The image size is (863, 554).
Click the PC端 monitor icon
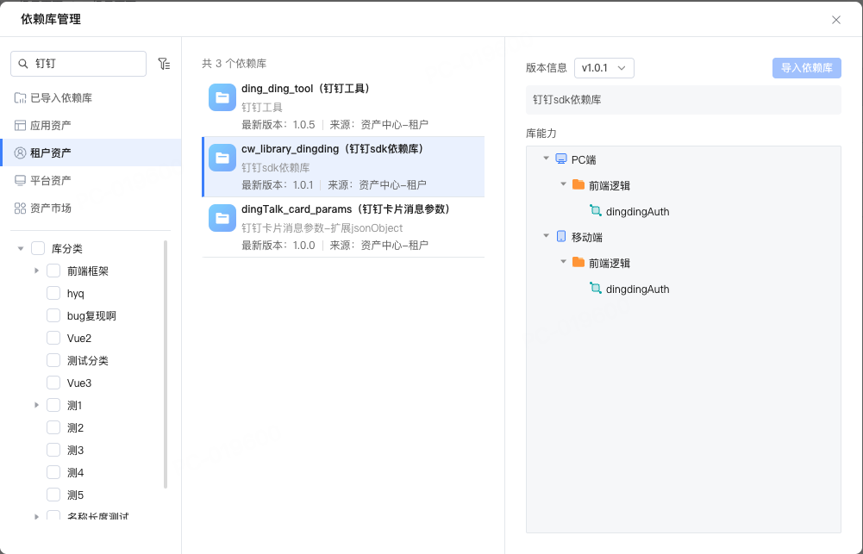561,159
